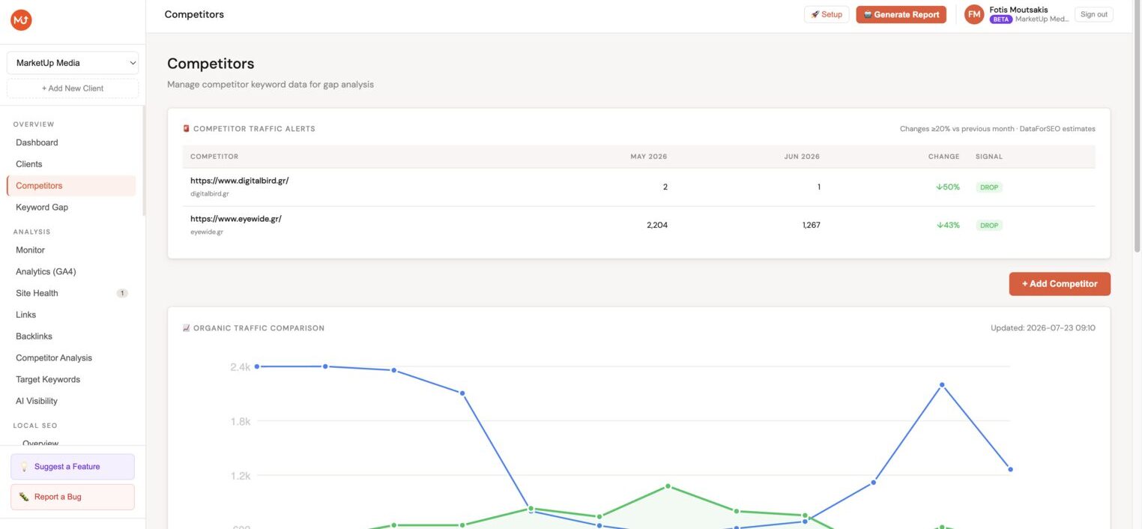Click the BETA badge under user name

coord(1000,19)
